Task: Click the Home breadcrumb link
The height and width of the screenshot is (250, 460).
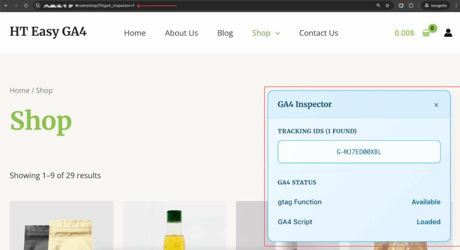Action: tap(19, 90)
